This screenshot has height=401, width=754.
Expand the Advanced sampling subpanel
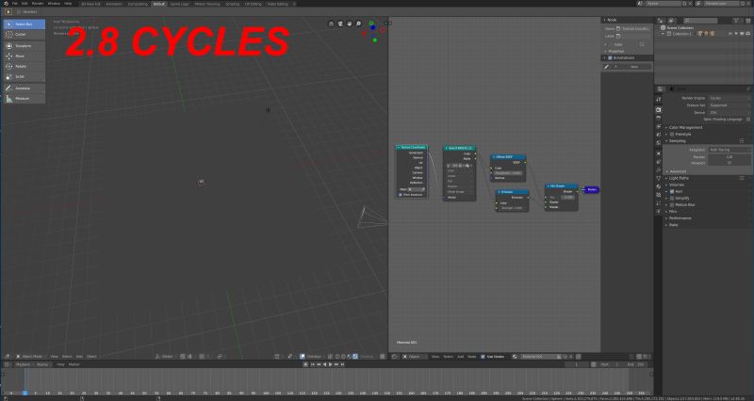pyautogui.click(x=678, y=171)
